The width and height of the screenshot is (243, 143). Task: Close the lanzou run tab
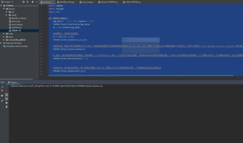click(18, 82)
